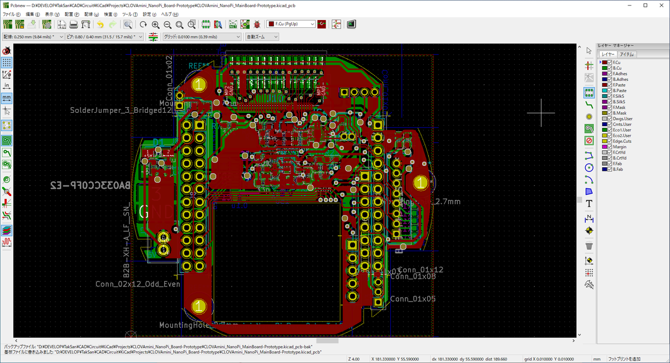Click the Margin magenta color swatch

pyautogui.click(x=604, y=147)
